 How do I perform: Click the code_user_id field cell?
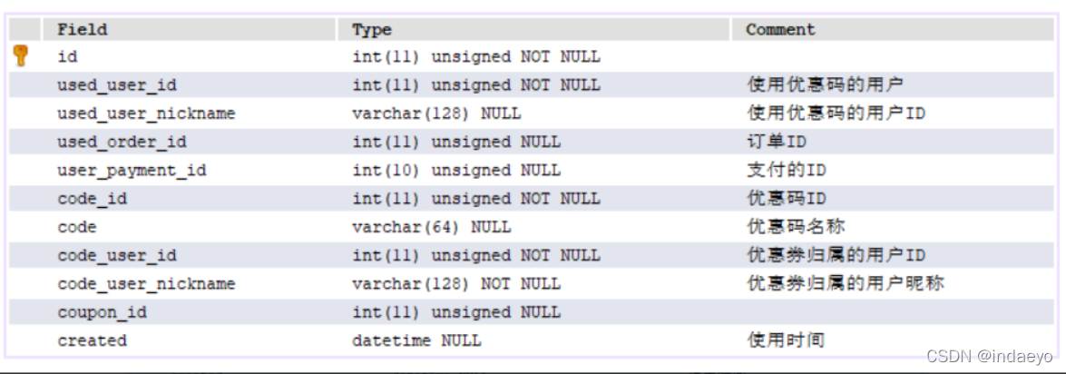pos(117,255)
